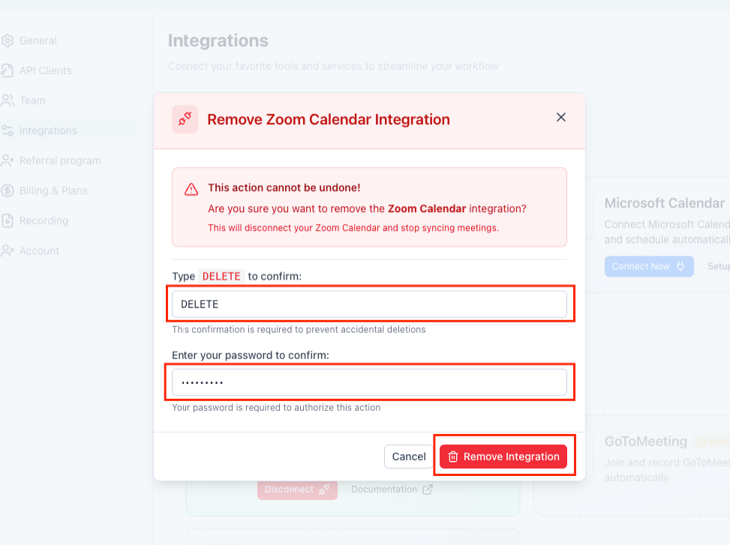
Task: Click the plug icon beside the dialog title
Action: point(185,119)
